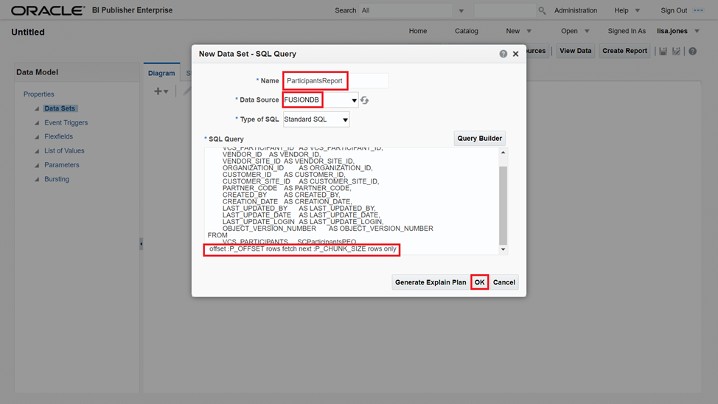The image size is (718, 404).
Task: Click the offset :P_OFFSET rows line
Action: (303, 249)
